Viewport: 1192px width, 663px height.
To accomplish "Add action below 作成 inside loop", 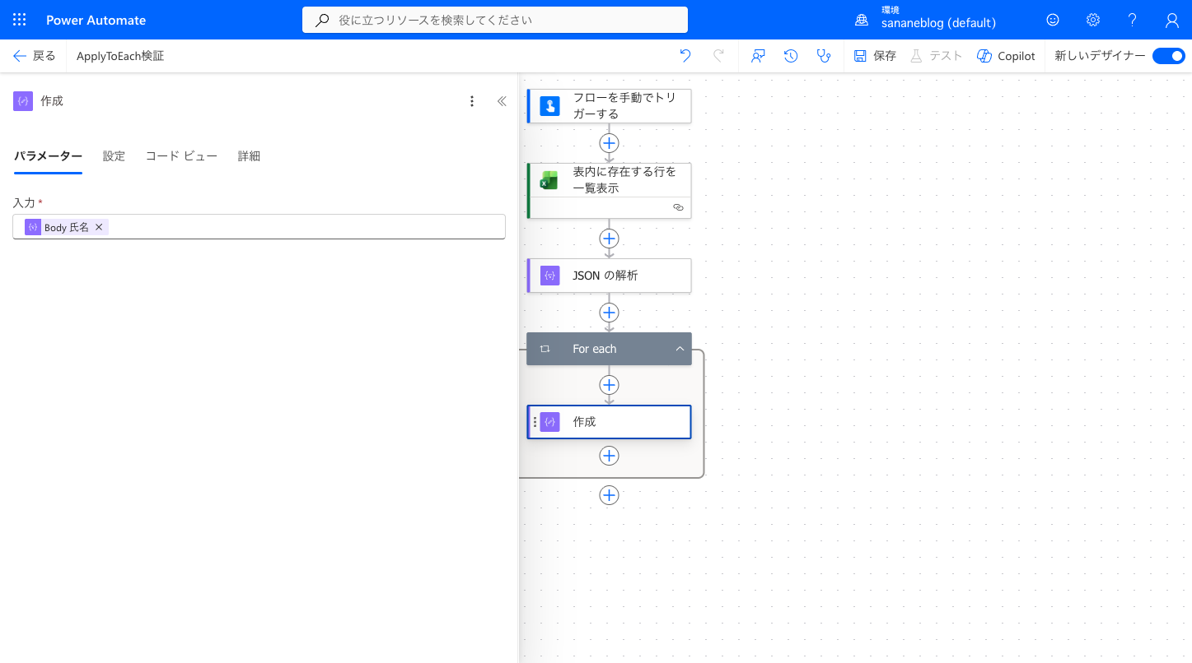I will tap(609, 456).
